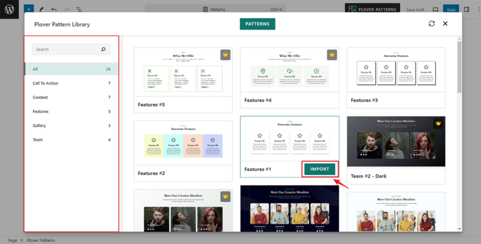Click the Redo arrow icon
This screenshot has width=481, height=244.
pos(66,9)
